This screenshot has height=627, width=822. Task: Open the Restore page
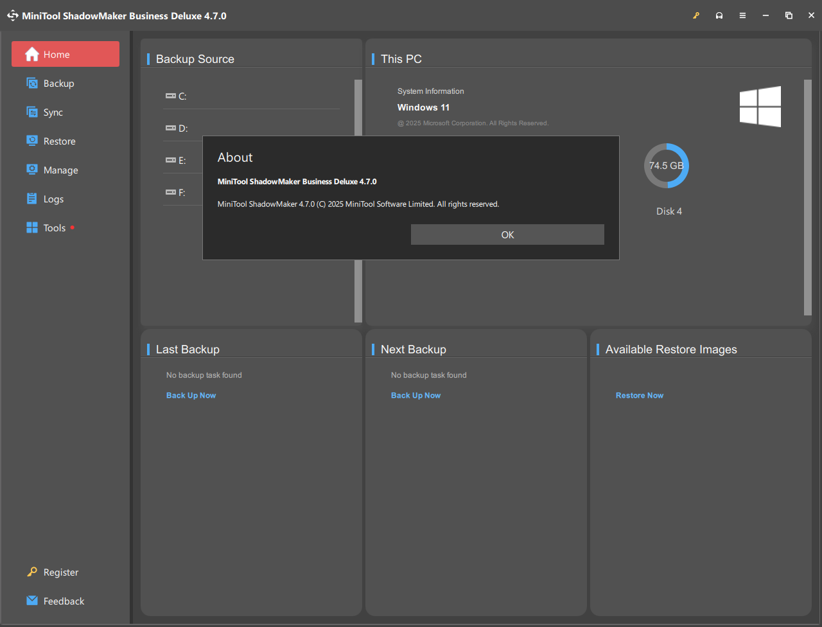[66, 141]
